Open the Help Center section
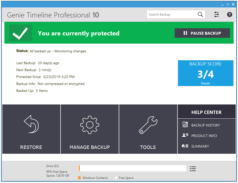 tap(207, 112)
